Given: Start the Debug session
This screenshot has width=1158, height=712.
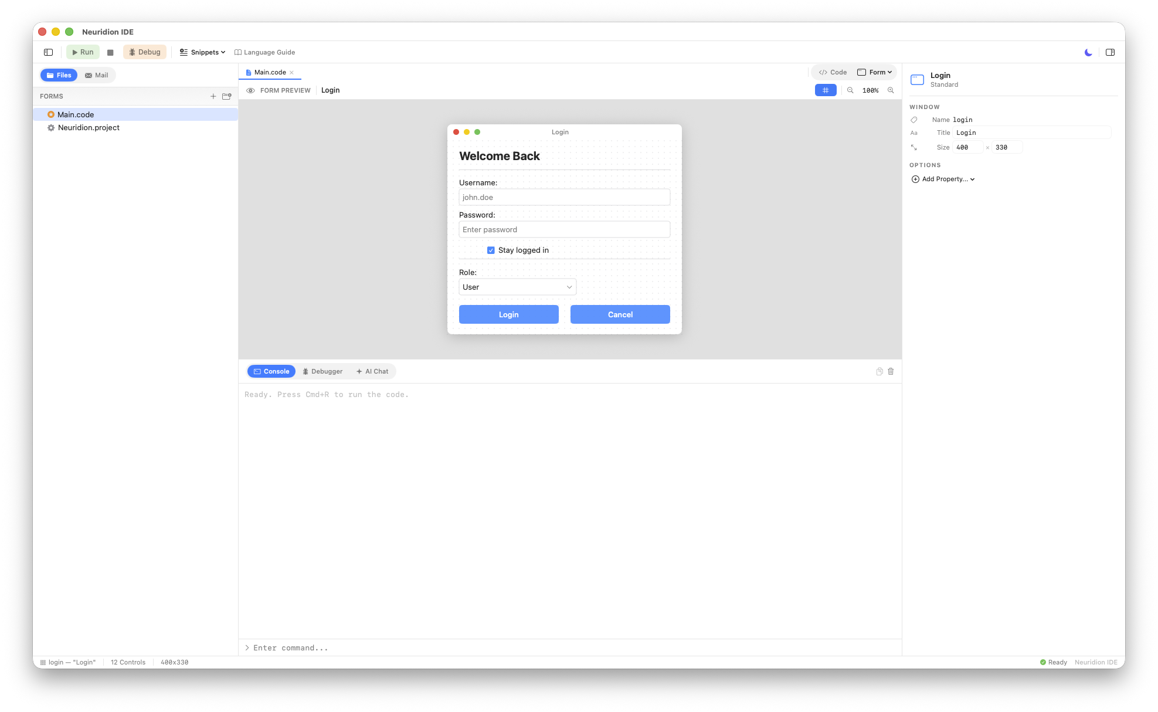Looking at the screenshot, I should coord(144,52).
